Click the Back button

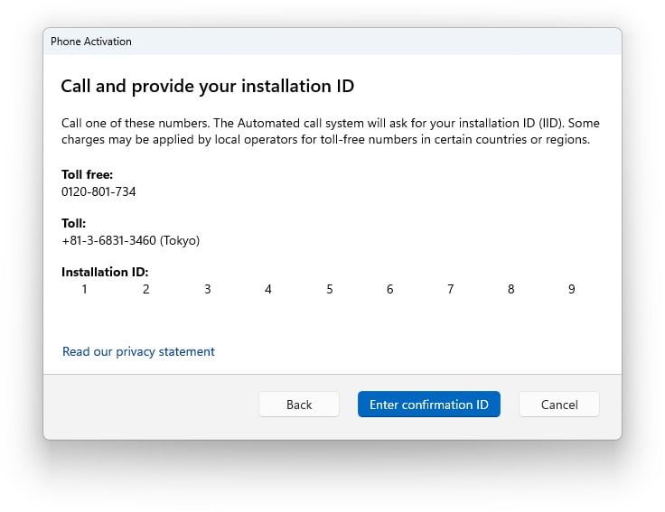(x=299, y=405)
